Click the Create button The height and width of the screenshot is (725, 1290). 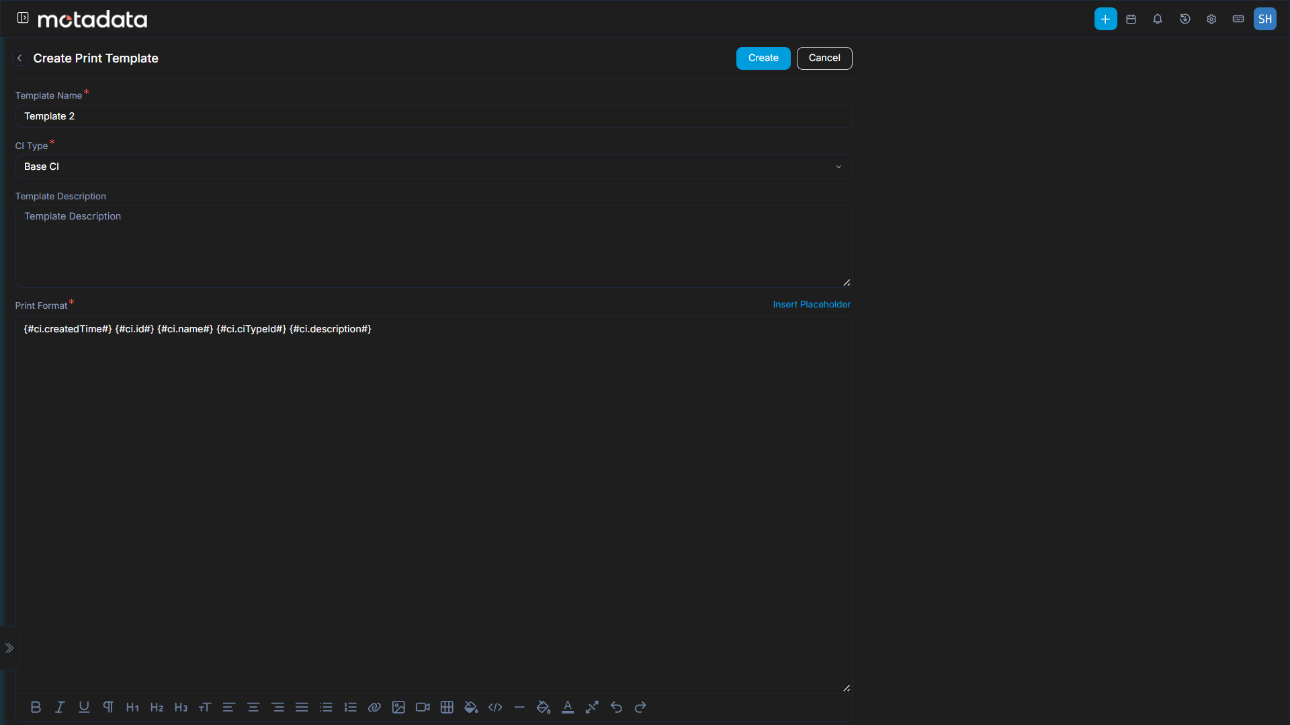(x=763, y=58)
